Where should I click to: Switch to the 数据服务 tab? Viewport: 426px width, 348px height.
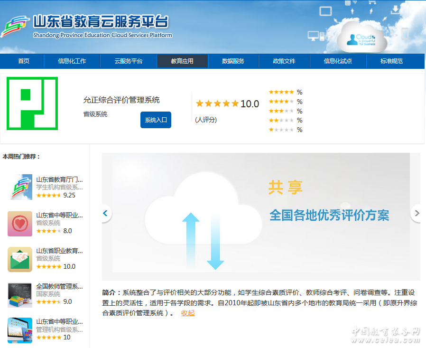[233, 61]
